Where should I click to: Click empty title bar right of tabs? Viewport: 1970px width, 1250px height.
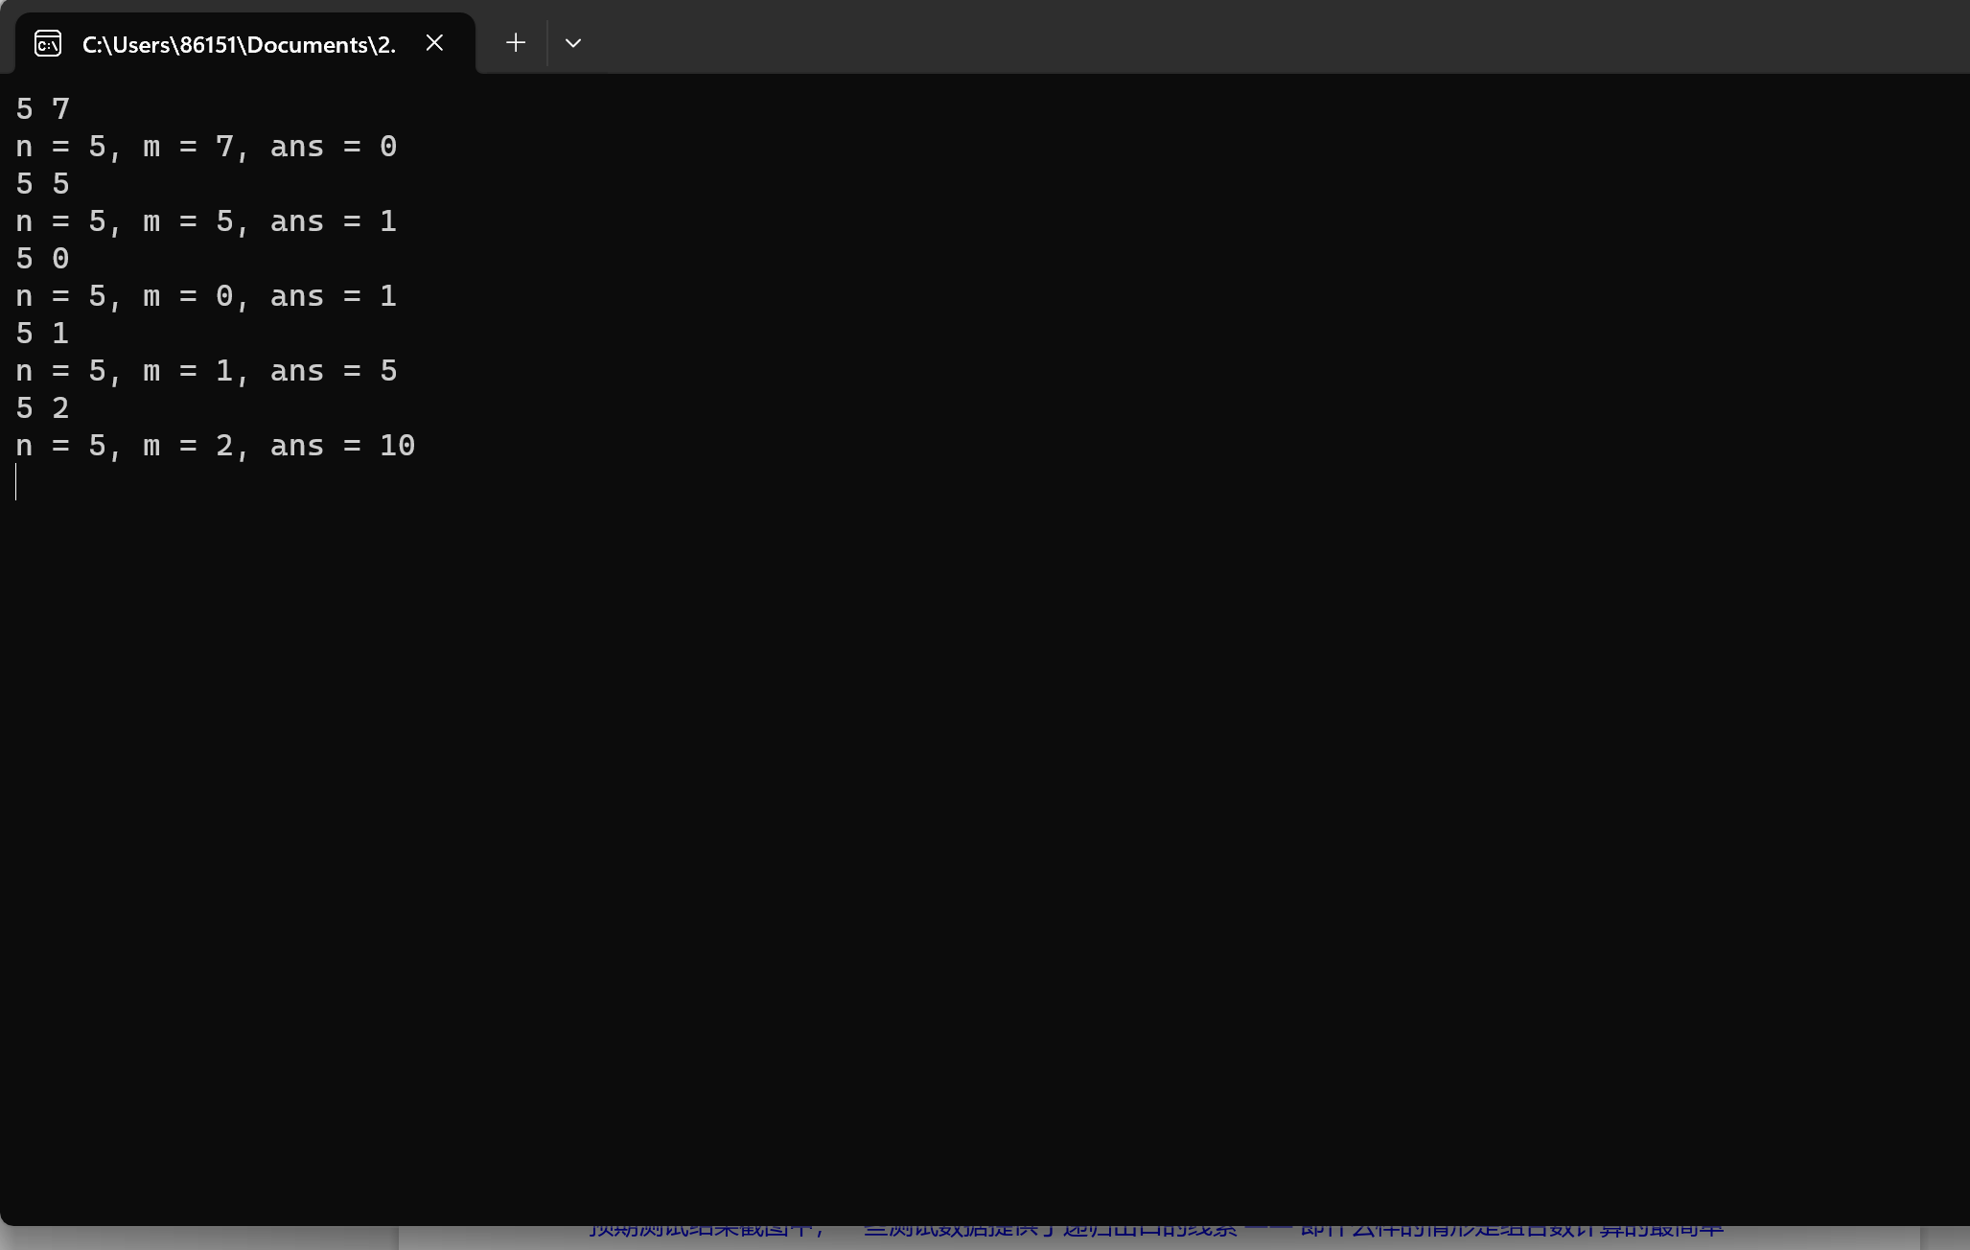coord(1246,38)
